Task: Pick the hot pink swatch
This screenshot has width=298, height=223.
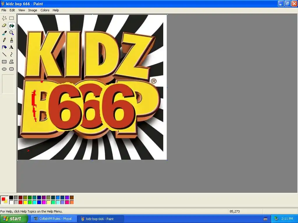Action: click(67, 202)
